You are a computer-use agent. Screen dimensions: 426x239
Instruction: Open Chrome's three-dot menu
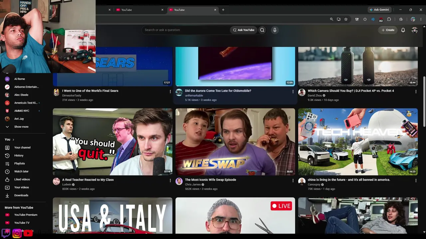click(x=421, y=19)
